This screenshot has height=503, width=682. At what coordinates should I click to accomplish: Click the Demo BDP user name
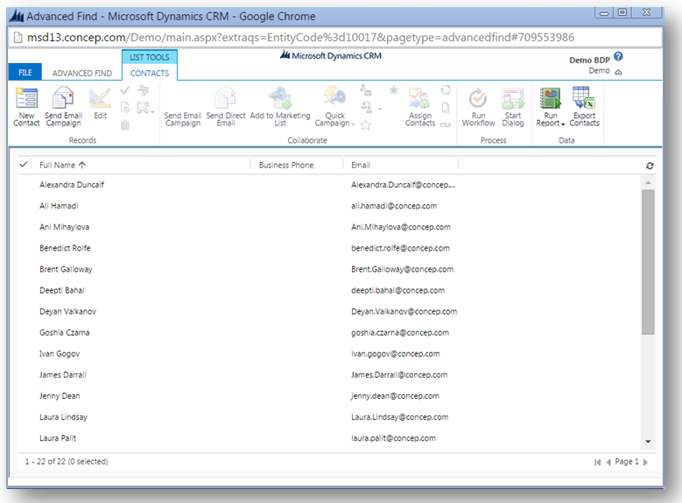[x=589, y=60]
